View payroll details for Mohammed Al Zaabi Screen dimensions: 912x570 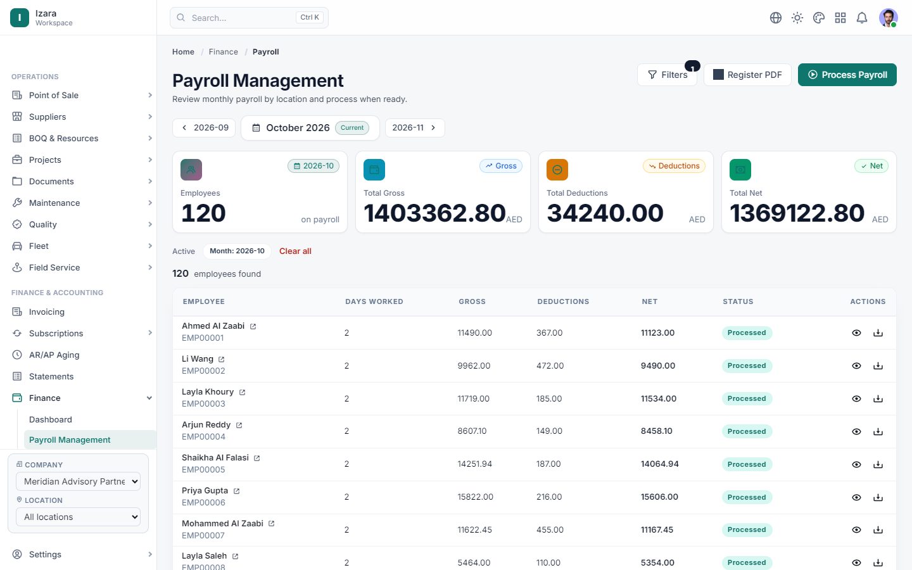pos(856,530)
